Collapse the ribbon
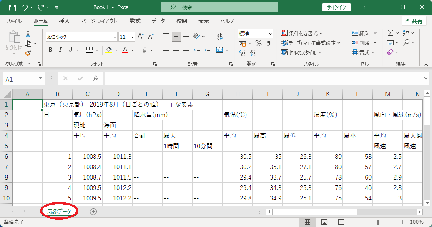 (x=426, y=65)
